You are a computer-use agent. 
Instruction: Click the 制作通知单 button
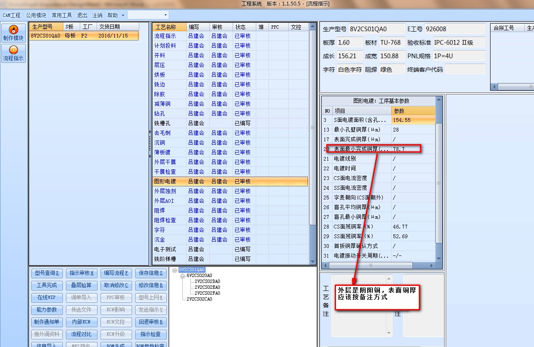click(x=46, y=322)
